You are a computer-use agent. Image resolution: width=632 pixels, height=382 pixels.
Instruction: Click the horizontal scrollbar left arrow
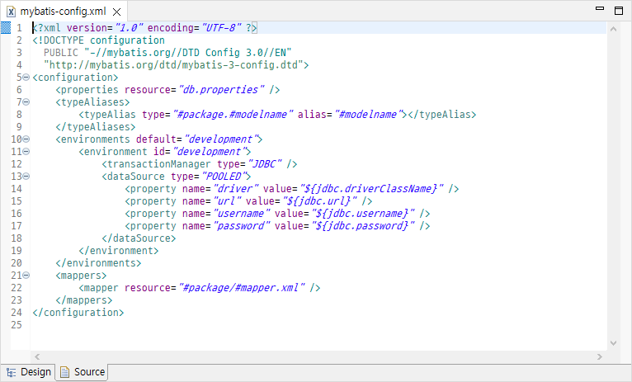click(x=37, y=356)
